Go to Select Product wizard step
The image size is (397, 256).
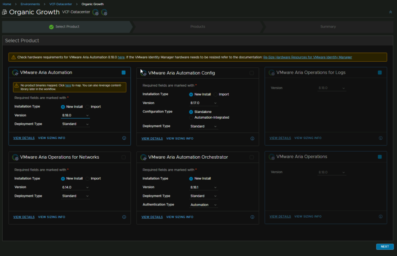(67, 27)
